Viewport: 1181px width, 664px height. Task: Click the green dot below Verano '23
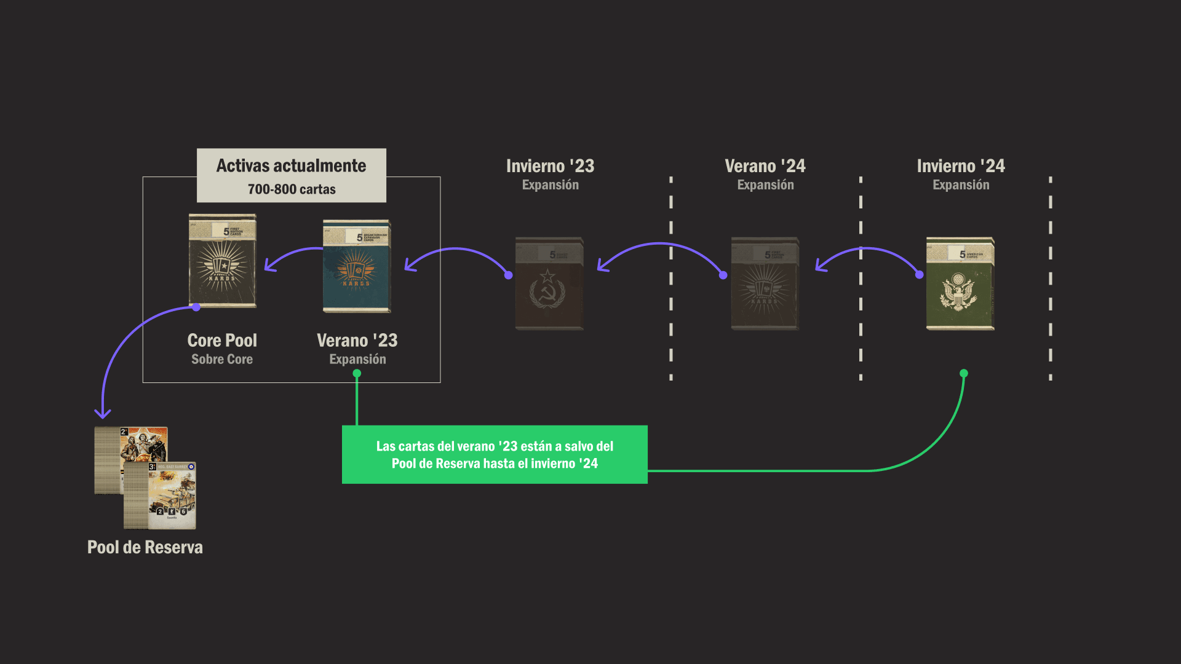pyautogui.click(x=357, y=373)
